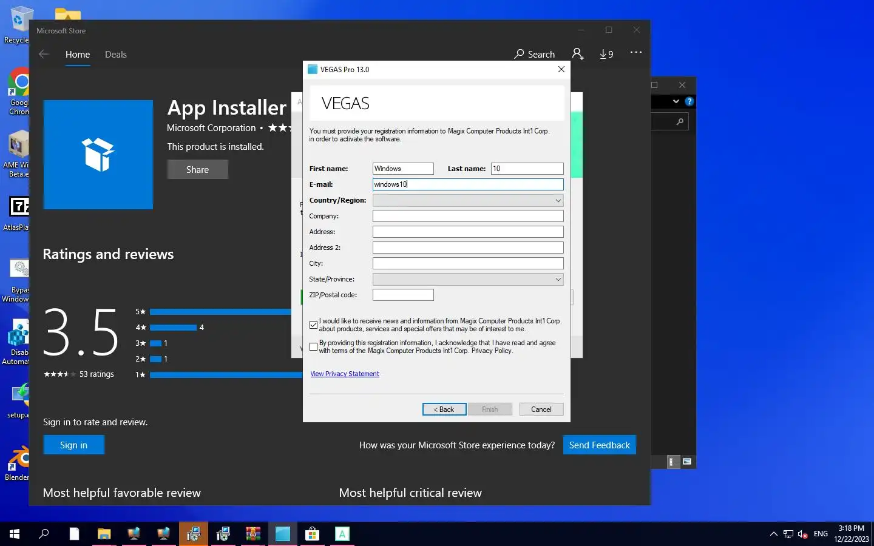Click the Back button in VEGAS dialog

pos(444,409)
